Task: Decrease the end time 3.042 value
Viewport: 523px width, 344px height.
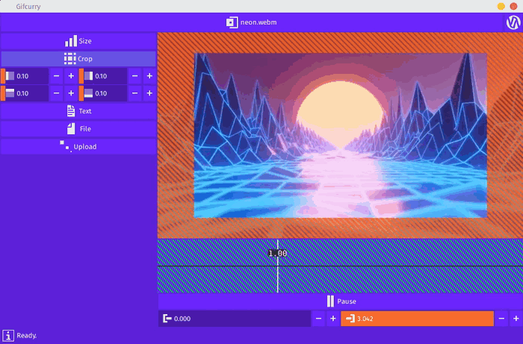Action: (x=501, y=319)
